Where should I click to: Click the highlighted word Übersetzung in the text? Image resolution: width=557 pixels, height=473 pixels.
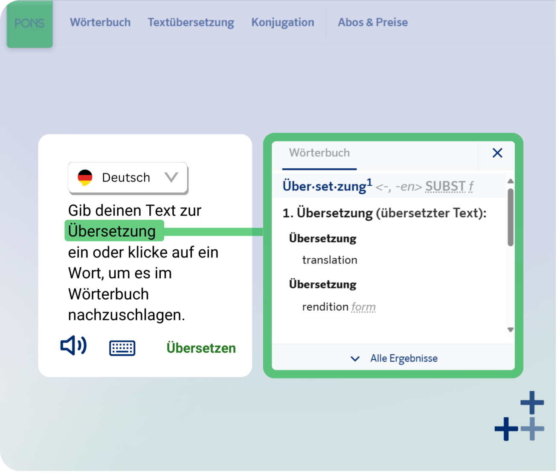(113, 231)
